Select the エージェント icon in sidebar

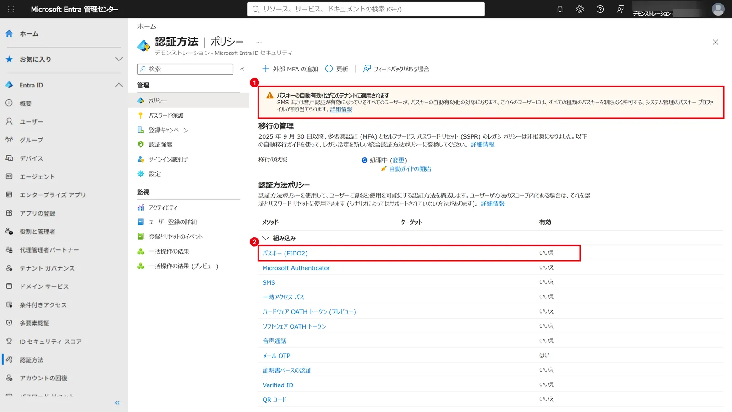coord(9,176)
